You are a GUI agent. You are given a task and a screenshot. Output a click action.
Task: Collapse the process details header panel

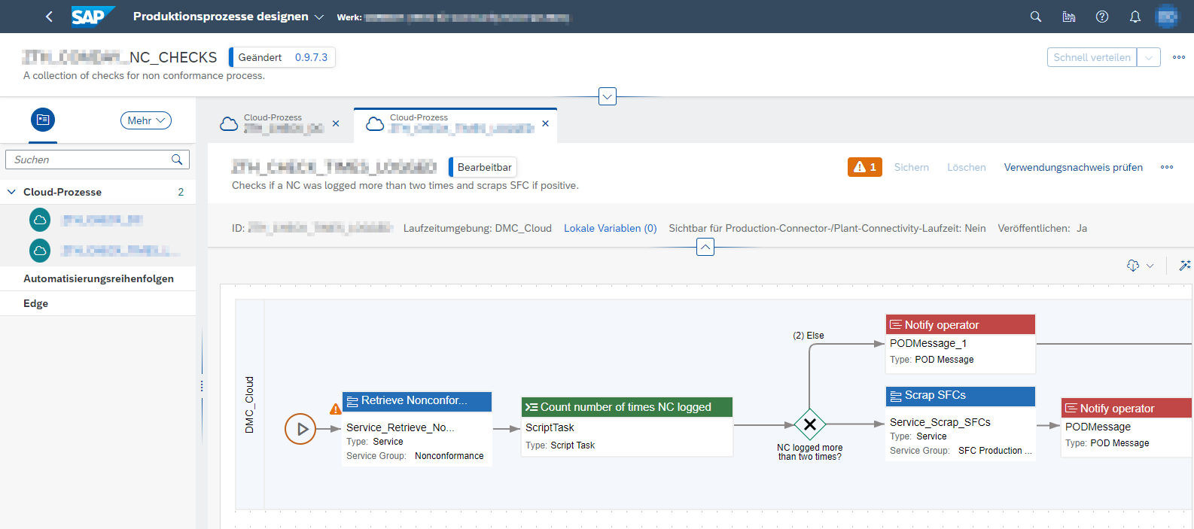click(x=705, y=247)
